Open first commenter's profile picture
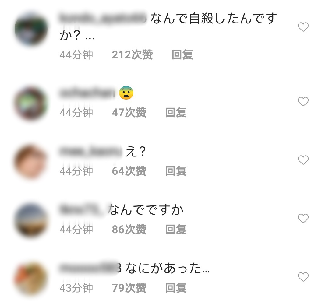Viewport: 329px width, 302px height. point(31,29)
